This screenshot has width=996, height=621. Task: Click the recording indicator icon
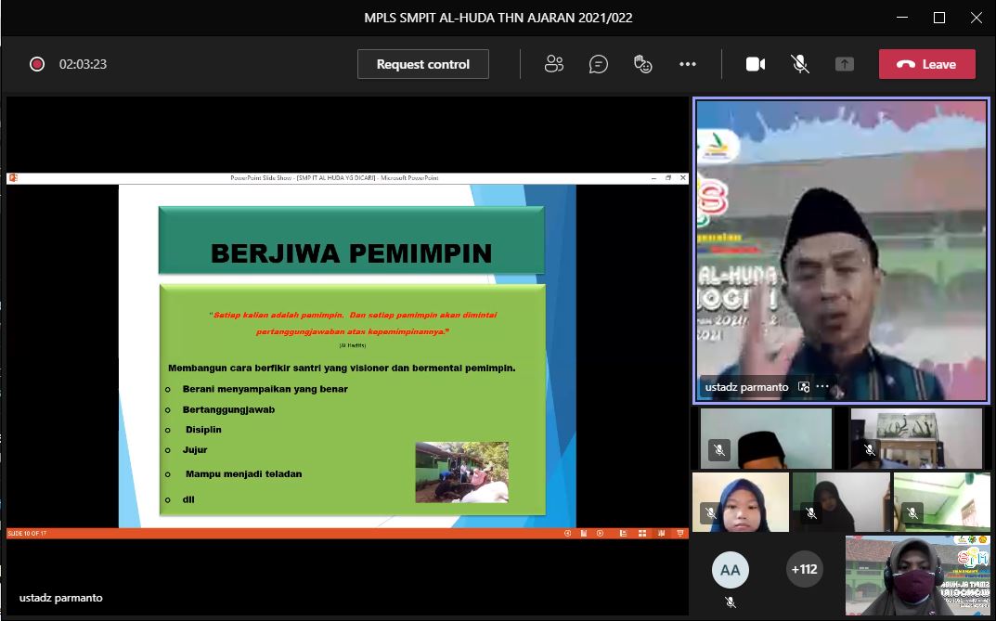[x=37, y=64]
